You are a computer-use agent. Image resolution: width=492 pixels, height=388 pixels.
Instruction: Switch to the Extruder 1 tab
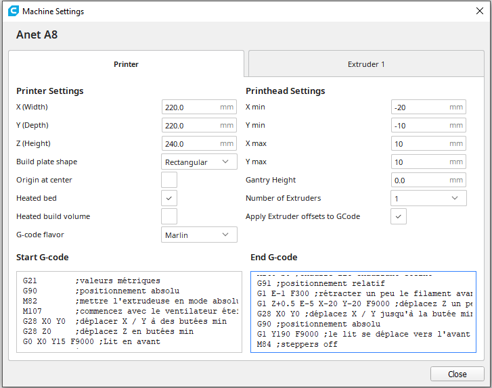[366, 64]
